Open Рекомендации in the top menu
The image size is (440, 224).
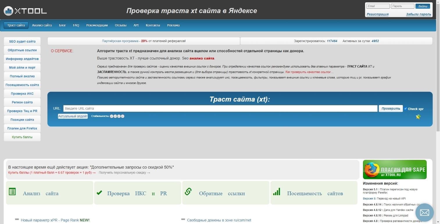(97, 25)
